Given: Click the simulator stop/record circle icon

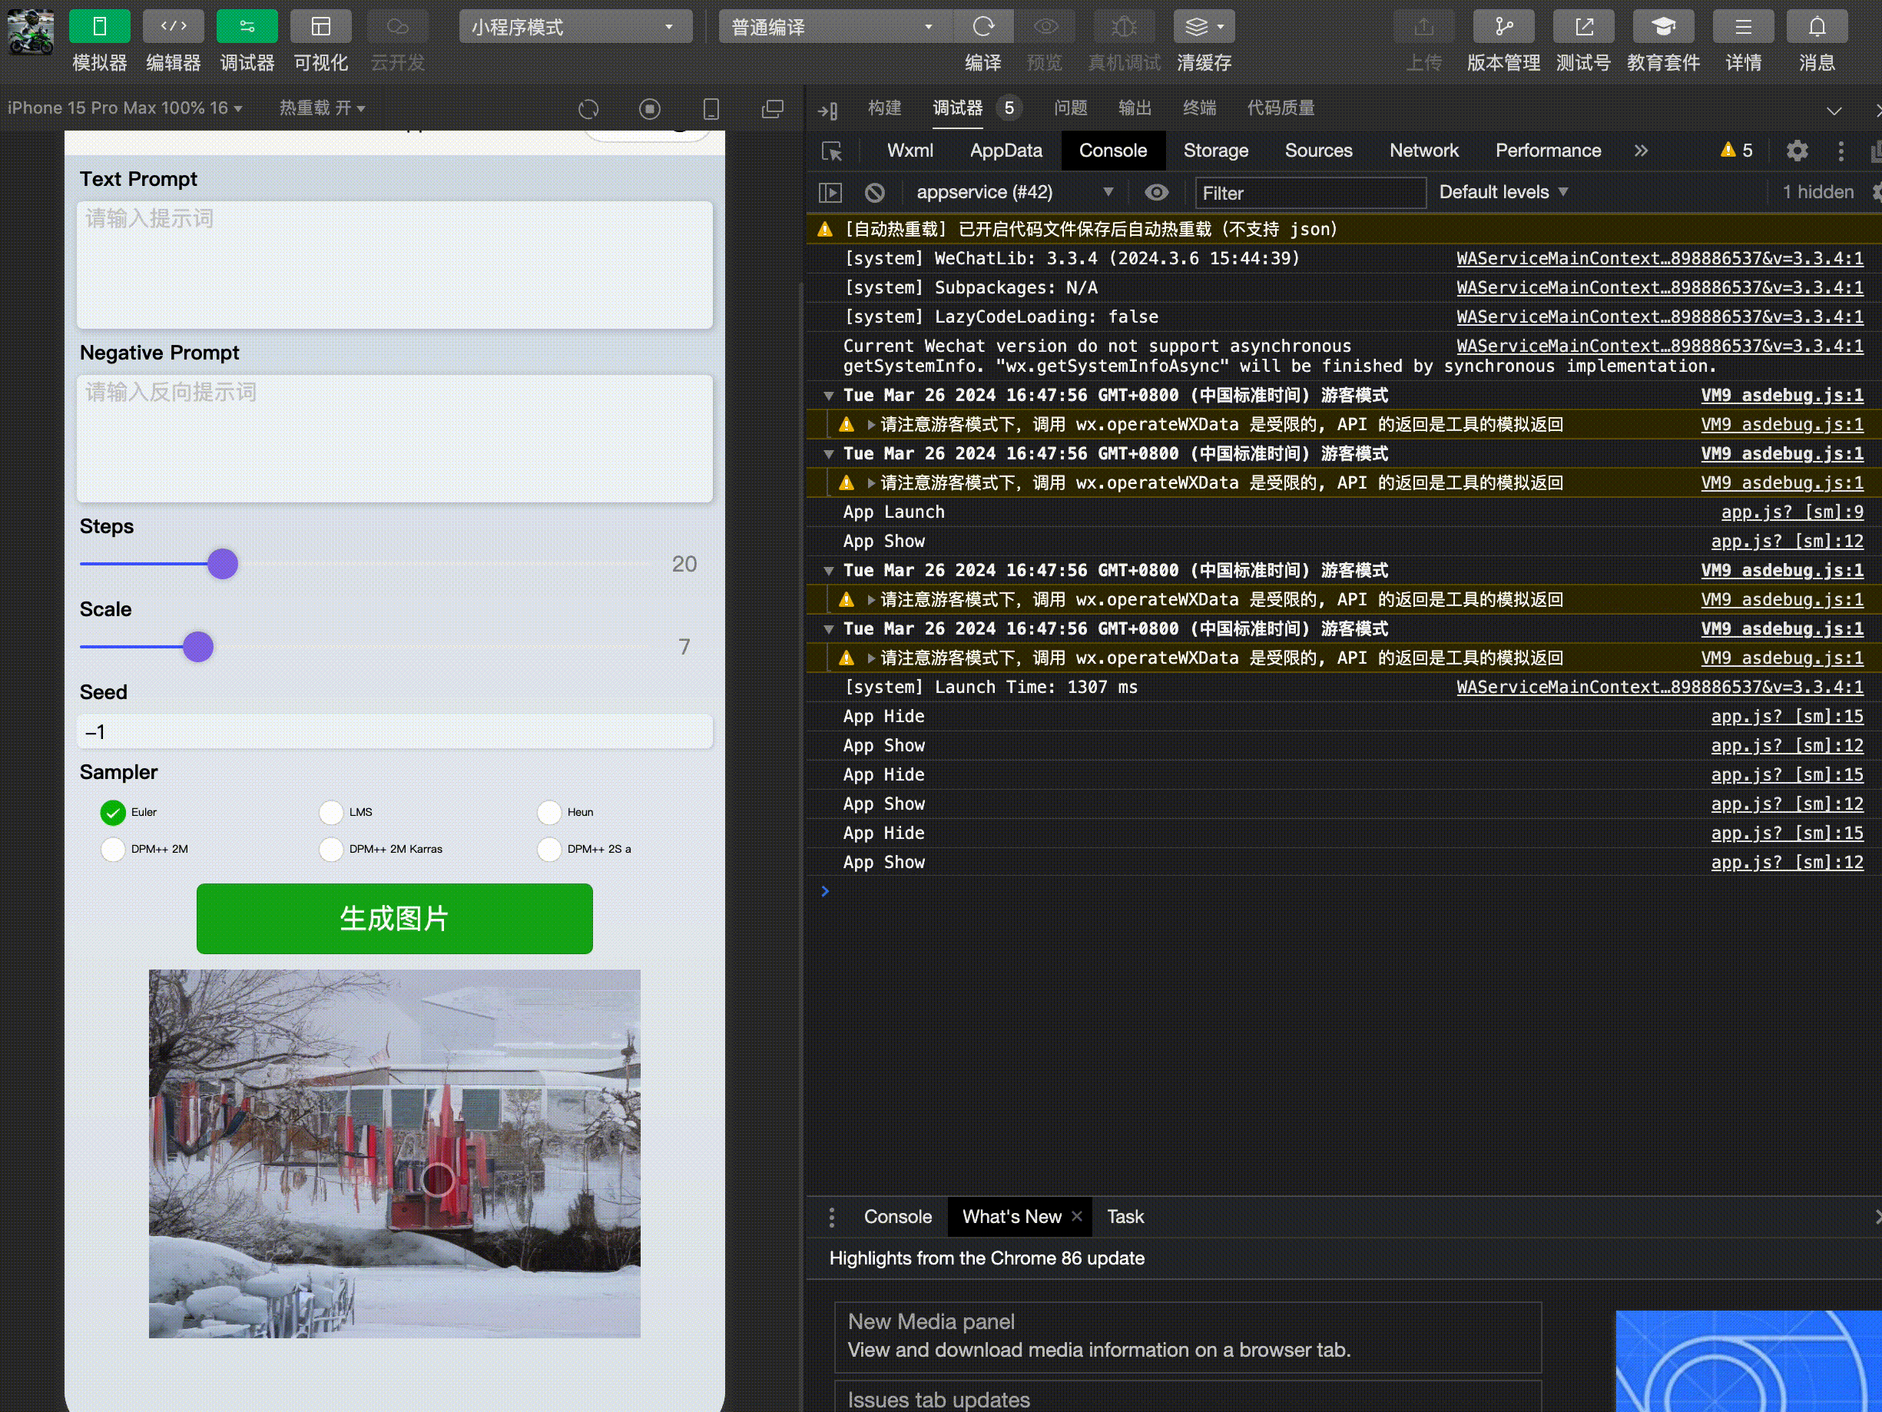Looking at the screenshot, I should tap(650, 109).
